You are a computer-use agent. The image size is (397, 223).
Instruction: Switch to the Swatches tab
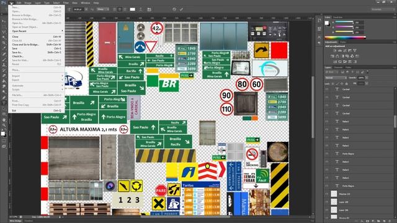pos(337,17)
